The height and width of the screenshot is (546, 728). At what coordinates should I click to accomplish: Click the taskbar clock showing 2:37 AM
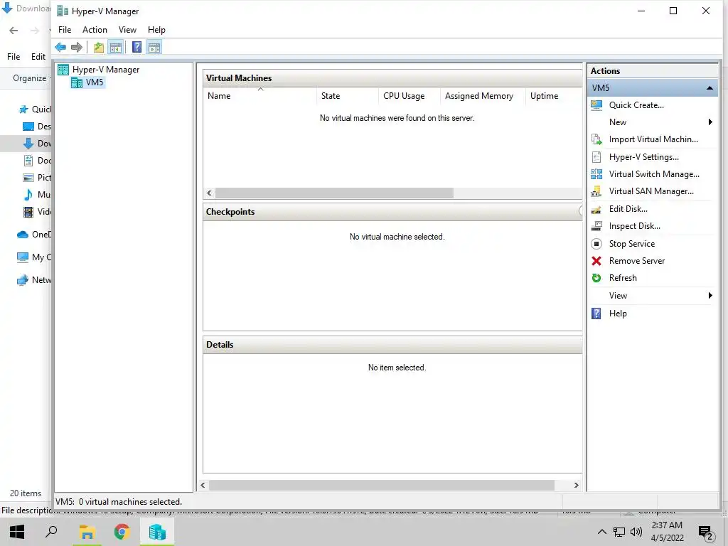click(x=667, y=532)
